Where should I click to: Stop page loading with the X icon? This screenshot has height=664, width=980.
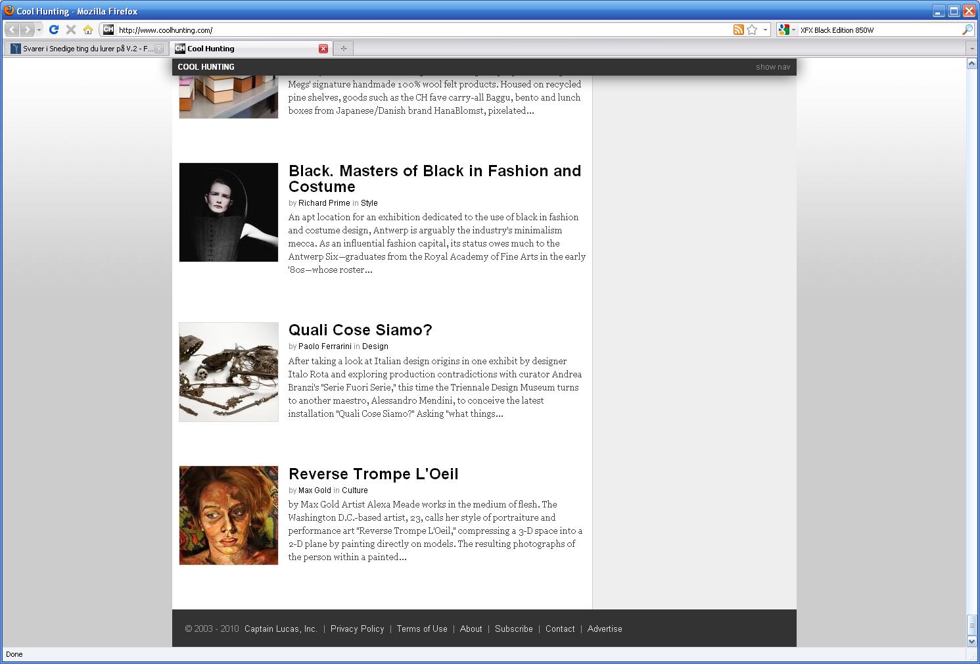(71, 30)
